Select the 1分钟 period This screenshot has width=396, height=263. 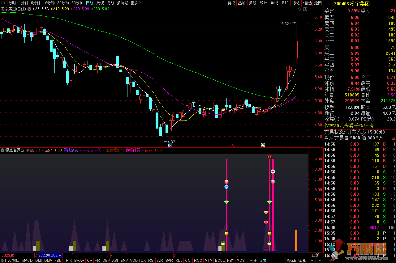pyautogui.click(x=24, y=3)
